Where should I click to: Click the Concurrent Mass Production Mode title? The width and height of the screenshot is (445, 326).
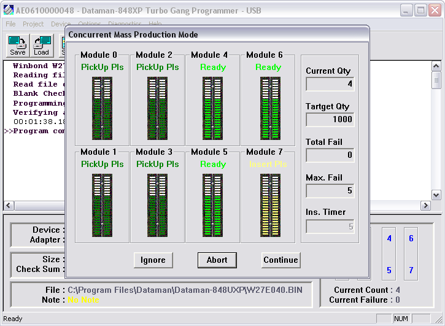coord(133,34)
